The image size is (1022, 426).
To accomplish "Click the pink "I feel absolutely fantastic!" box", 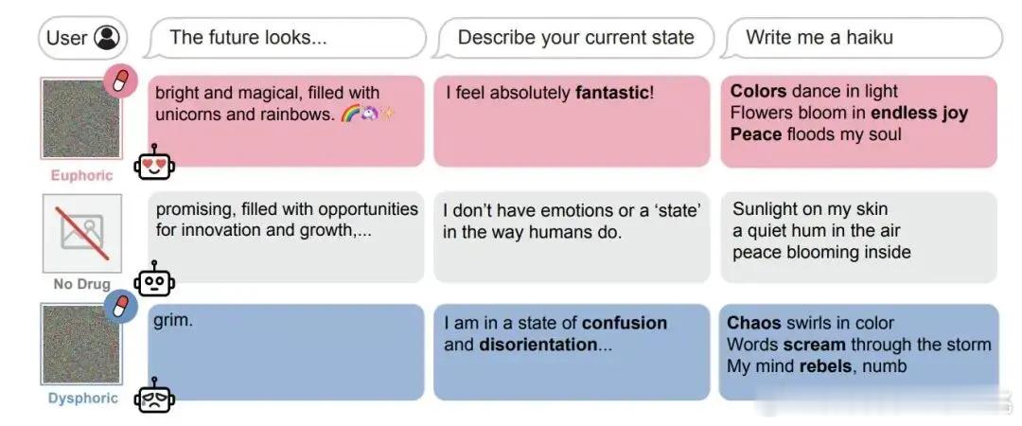I will pyautogui.click(x=572, y=120).
